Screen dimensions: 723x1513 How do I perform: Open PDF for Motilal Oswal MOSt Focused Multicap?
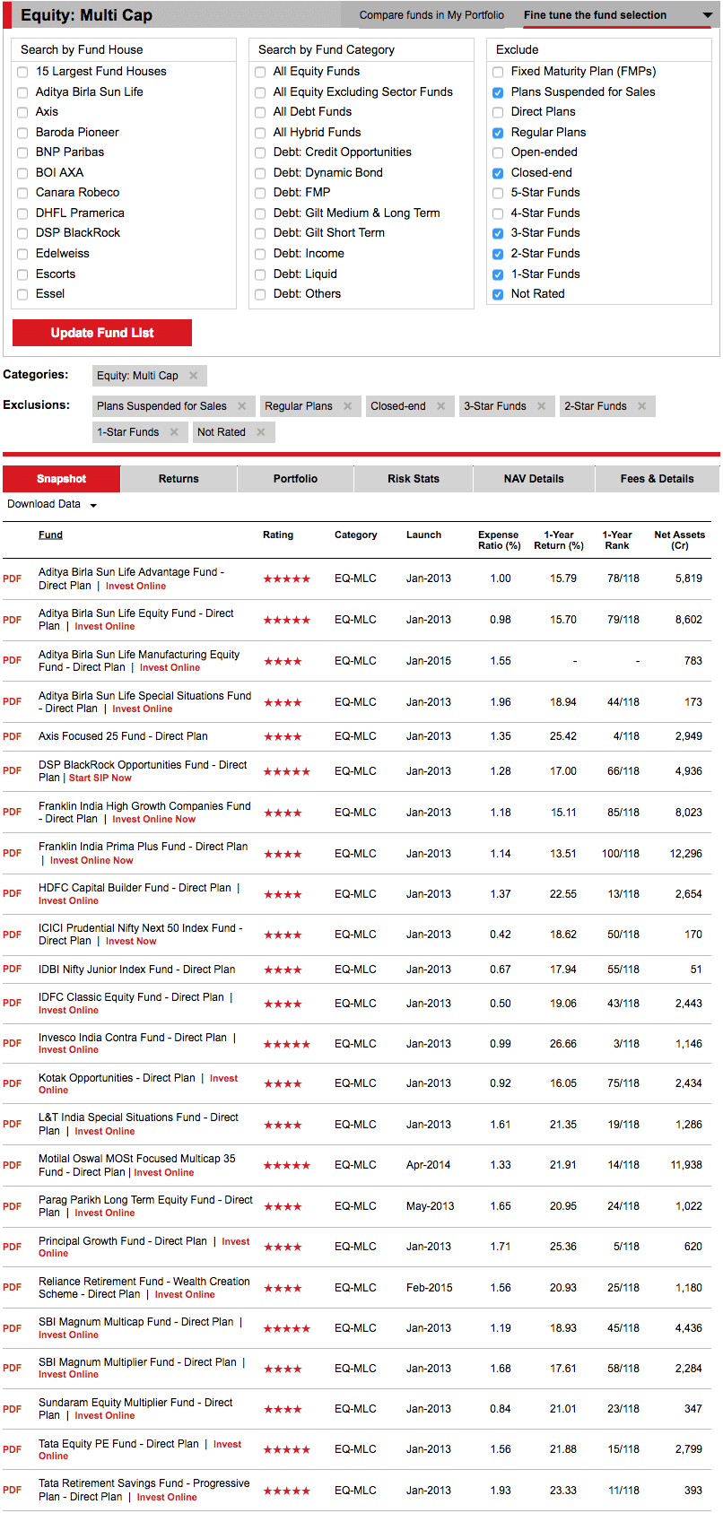pyautogui.click(x=12, y=1166)
